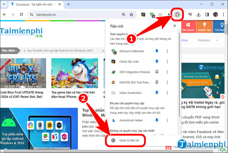Viewport: 228px width, 153px height.
Task: Open tải video Facebook article link
Action: pos(202,135)
